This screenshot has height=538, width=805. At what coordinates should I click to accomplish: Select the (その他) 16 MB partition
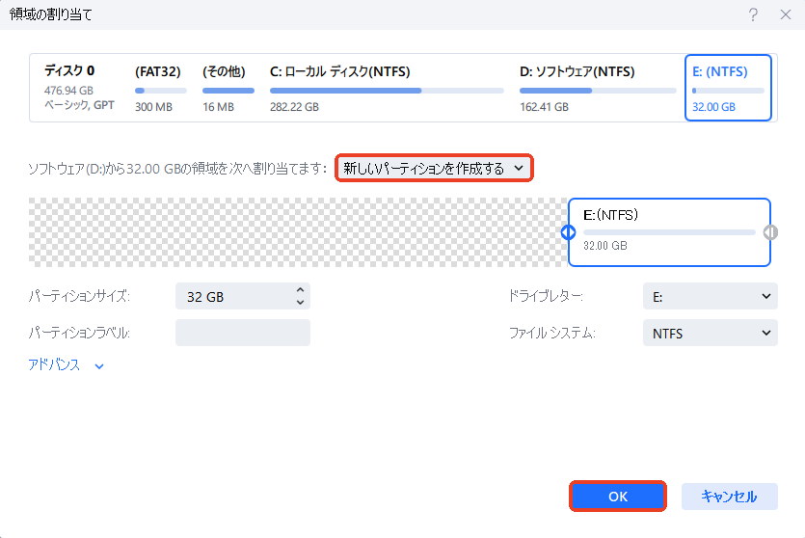[228, 89]
